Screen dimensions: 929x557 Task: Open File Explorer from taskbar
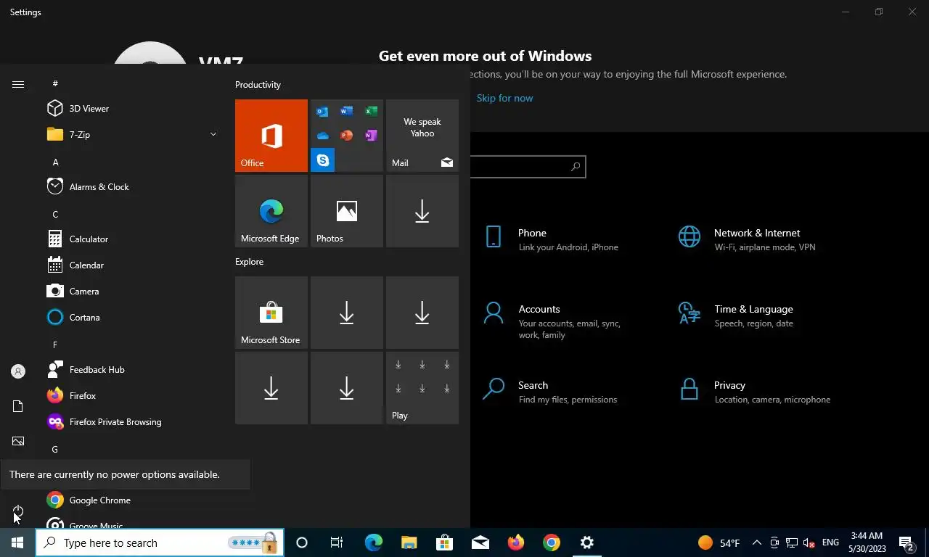pos(409,542)
